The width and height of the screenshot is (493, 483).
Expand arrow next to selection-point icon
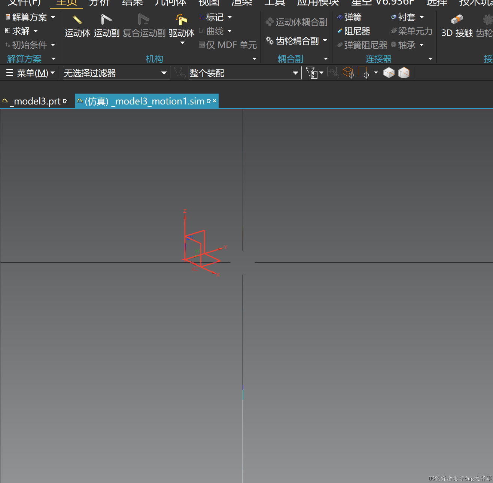376,72
